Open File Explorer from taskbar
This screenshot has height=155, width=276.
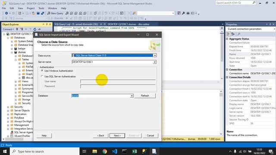coord(95,151)
